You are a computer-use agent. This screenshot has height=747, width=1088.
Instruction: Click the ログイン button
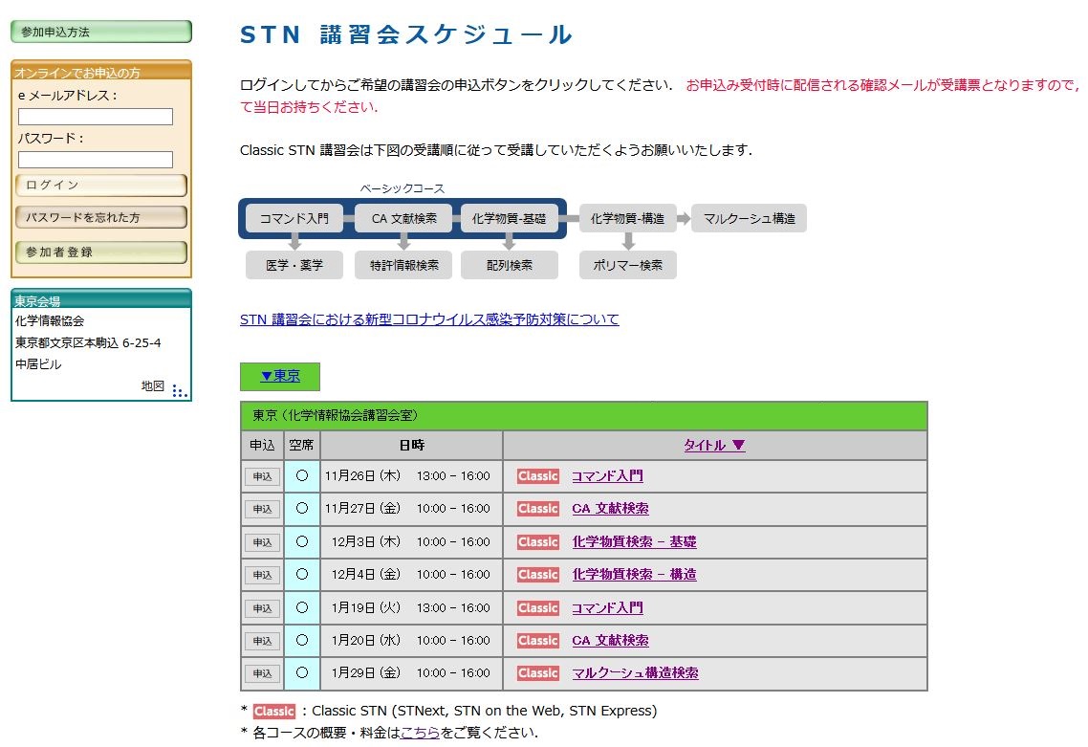[x=101, y=186]
